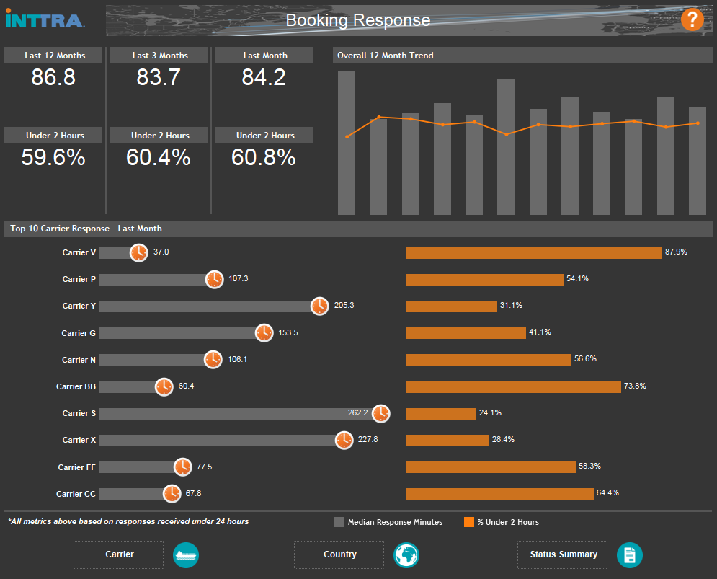Open the Country view button
This screenshot has width=717, height=579.
point(339,554)
